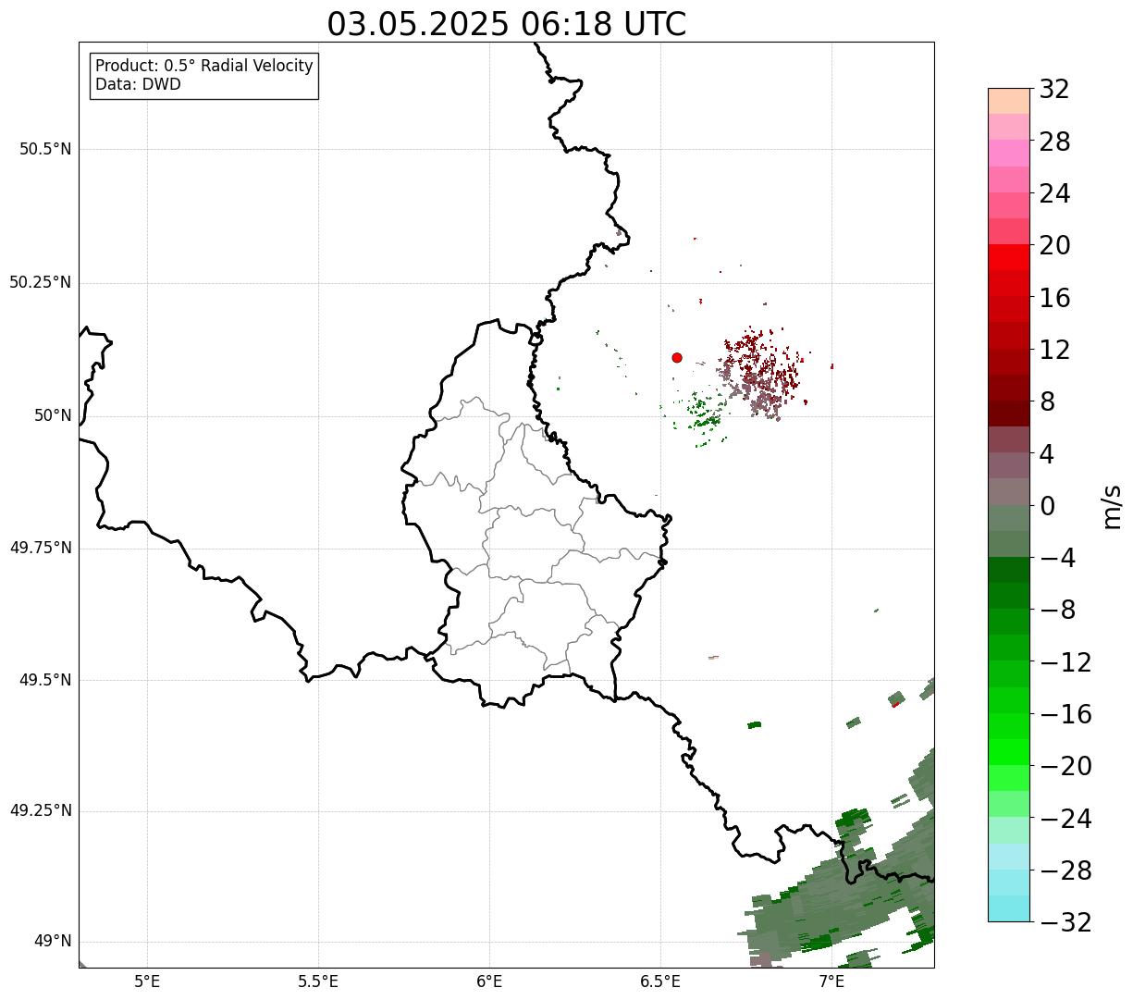1133x1000 pixels.
Task: Click the 5°E longitude label
Action: [x=147, y=981]
